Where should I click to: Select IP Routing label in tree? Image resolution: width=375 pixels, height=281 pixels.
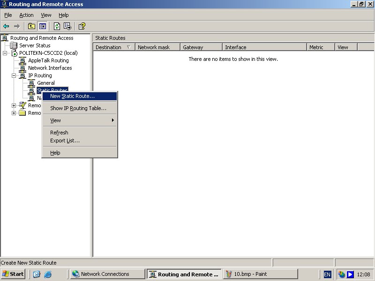(x=40, y=75)
